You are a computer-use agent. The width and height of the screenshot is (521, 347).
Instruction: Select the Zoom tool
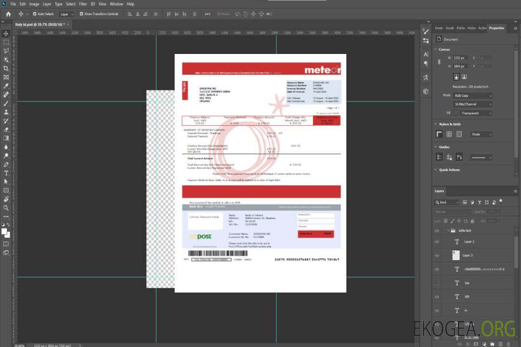6,208
